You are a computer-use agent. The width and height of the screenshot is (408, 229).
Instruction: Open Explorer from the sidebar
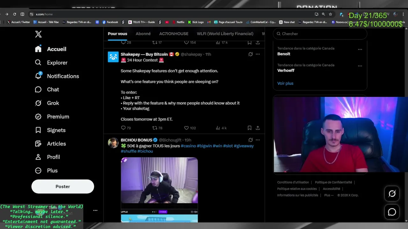pyautogui.click(x=51, y=63)
